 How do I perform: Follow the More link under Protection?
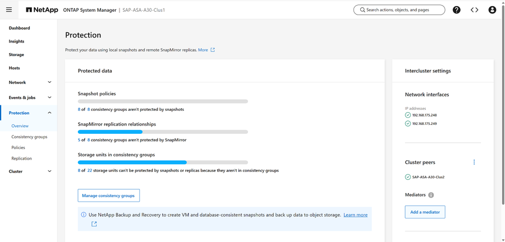(x=203, y=50)
